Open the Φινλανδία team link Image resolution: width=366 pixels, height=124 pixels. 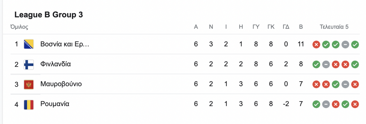[56, 64]
